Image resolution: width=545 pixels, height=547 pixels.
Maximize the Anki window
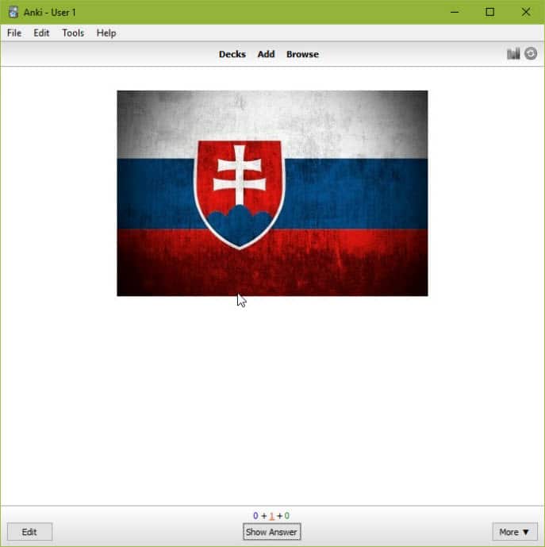pyautogui.click(x=490, y=12)
